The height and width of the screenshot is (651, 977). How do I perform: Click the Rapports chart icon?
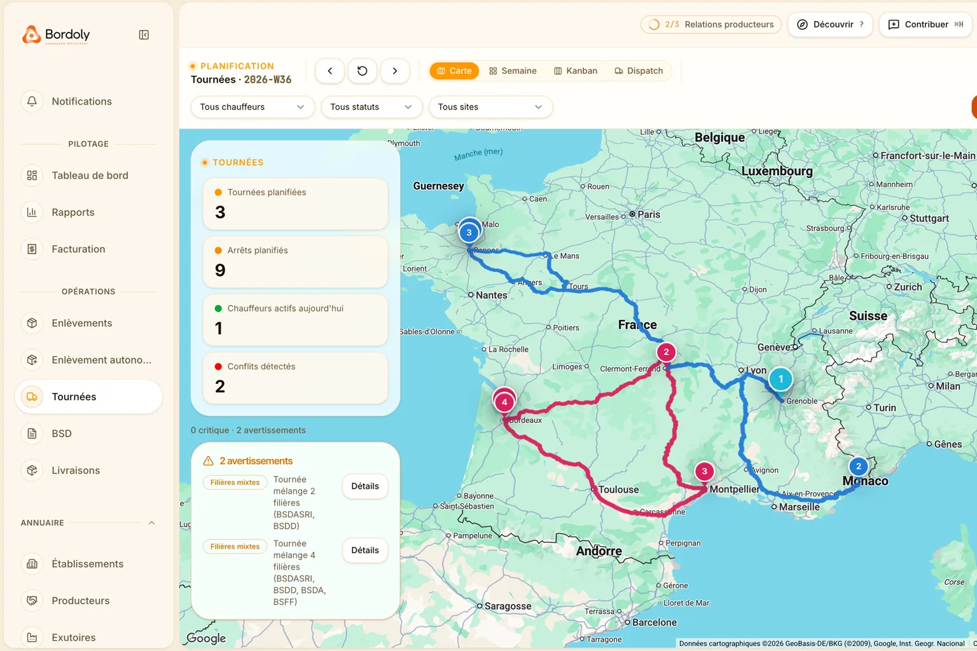pyautogui.click(x=32, y=212)
